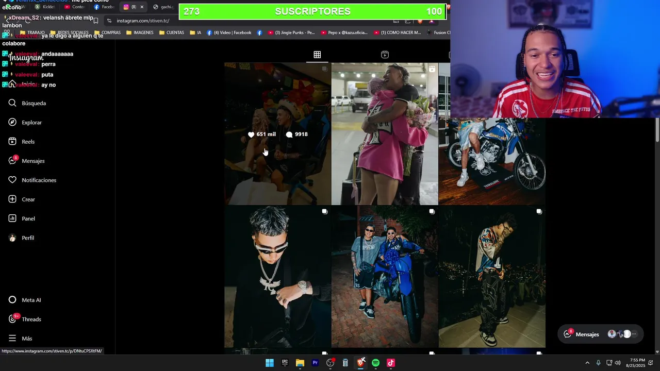Open the post showing 651 mil likes
This screenshot has height=371, width=660.
(277, 134)
